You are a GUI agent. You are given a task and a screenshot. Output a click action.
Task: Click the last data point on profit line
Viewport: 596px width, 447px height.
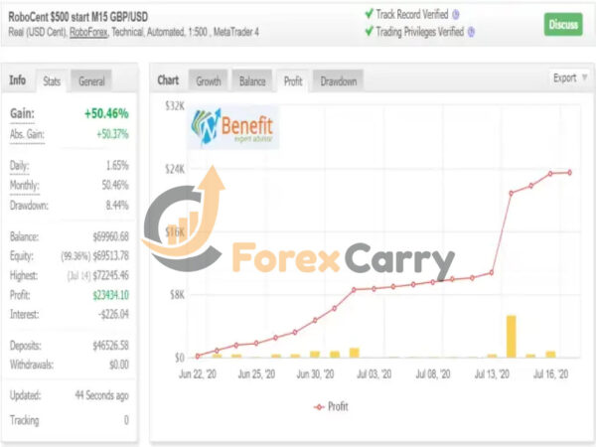point(570,173)
